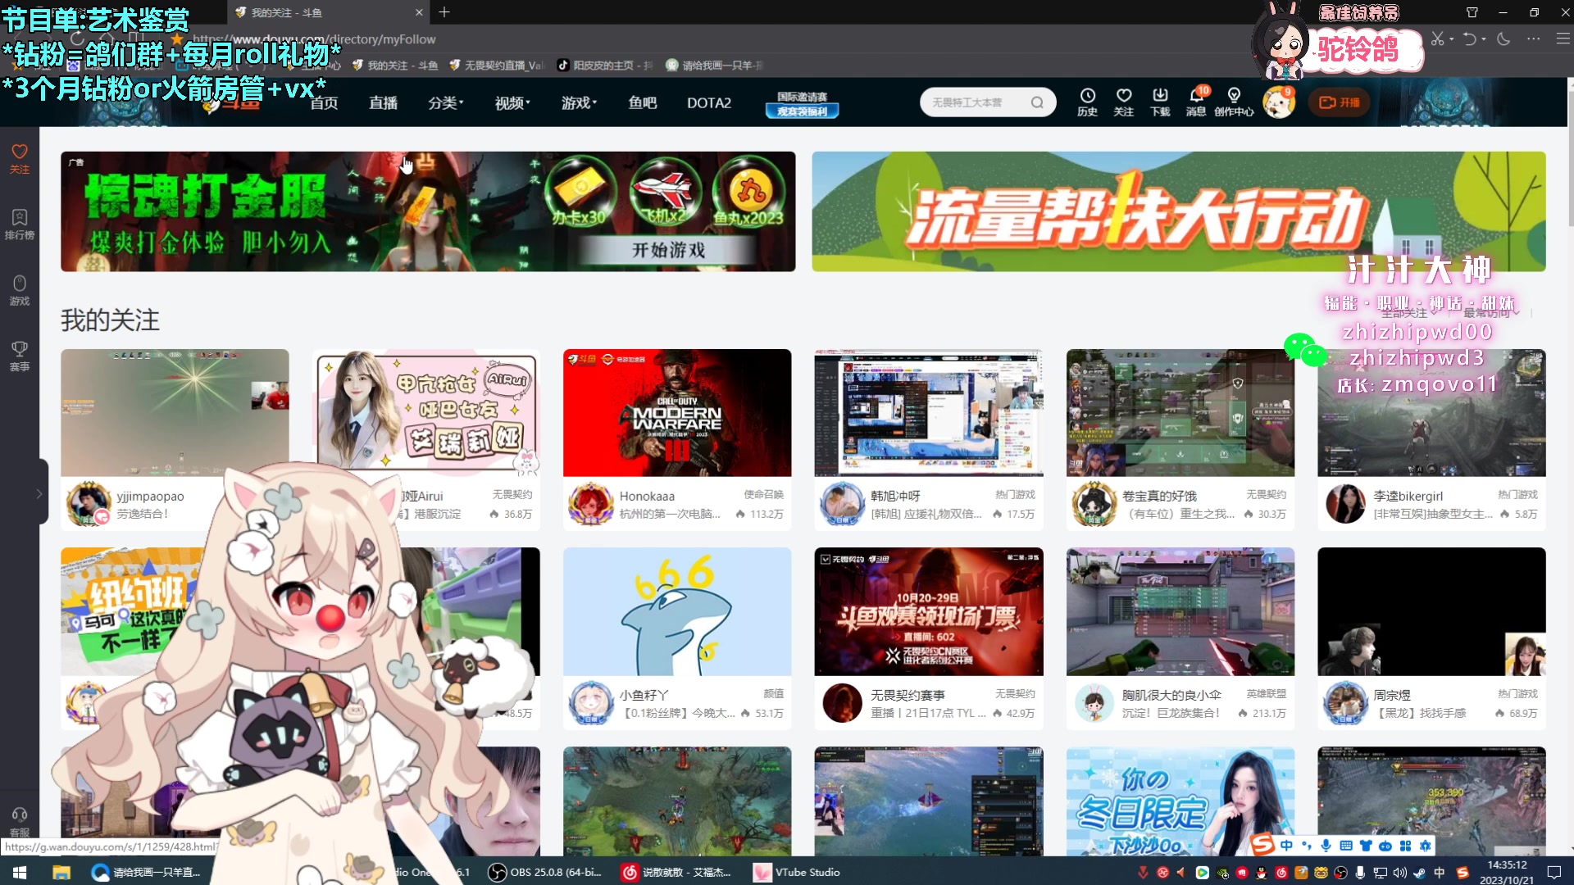This screenshot has width=1574, height=885.
Task: Switch to the 我的关注 - 斗鱼 browser tab
Action: pos(328,12)
